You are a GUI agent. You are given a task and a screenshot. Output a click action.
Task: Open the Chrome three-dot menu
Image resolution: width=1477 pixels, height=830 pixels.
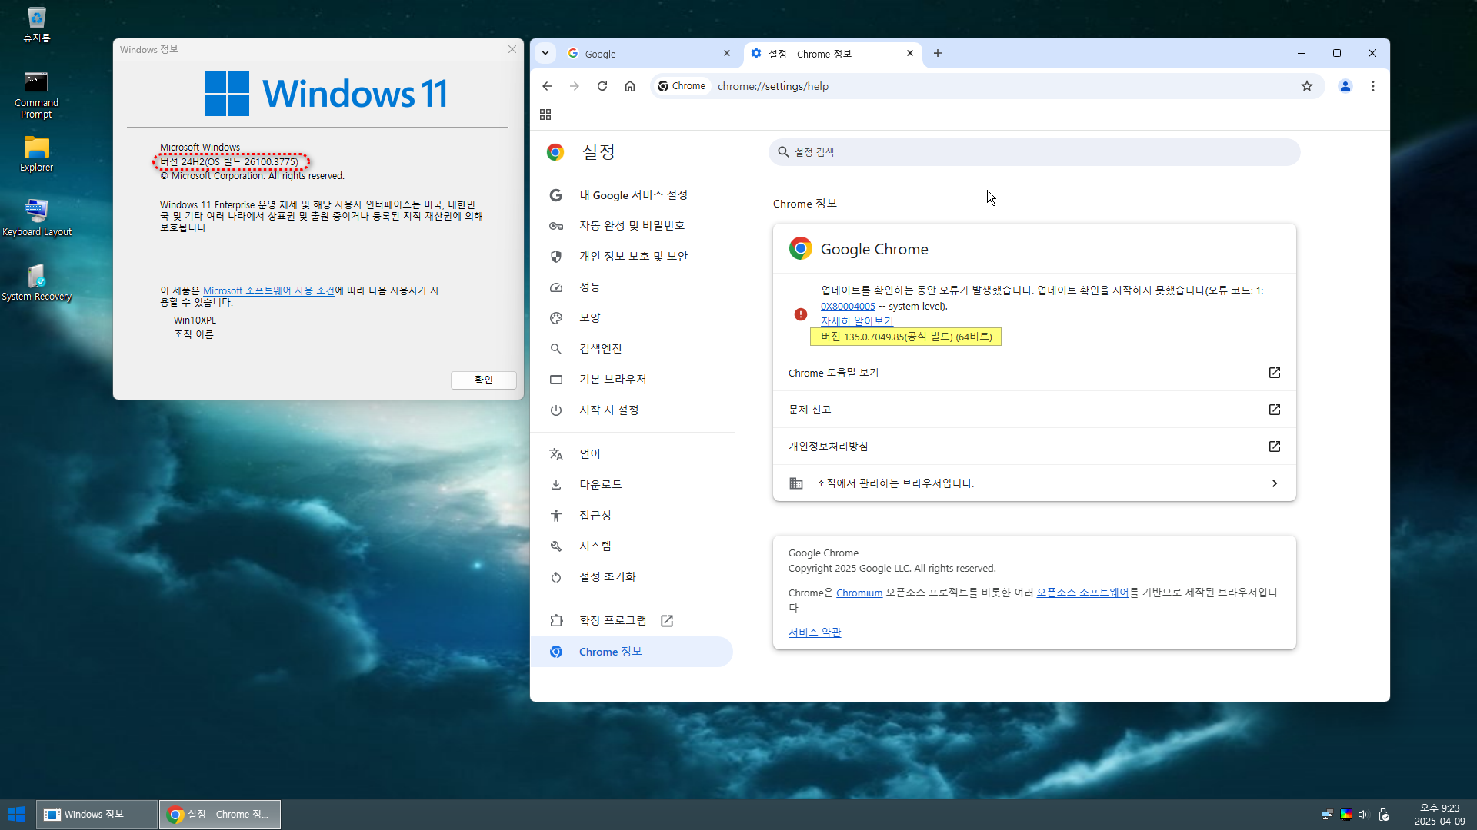tap(1373, 86)
